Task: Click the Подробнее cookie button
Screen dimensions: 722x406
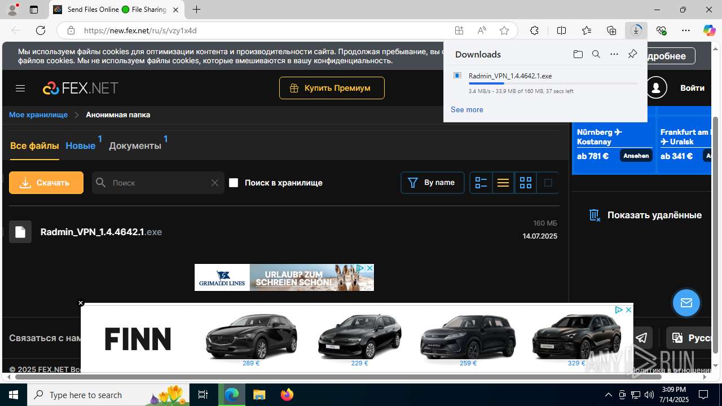Action: (670, 56)
